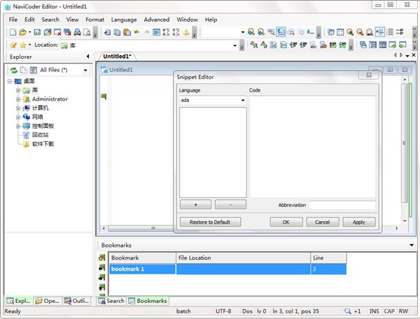Toggle the highlighted wrap-line toolbar button

pyautogui.click(x=380, y=32)
